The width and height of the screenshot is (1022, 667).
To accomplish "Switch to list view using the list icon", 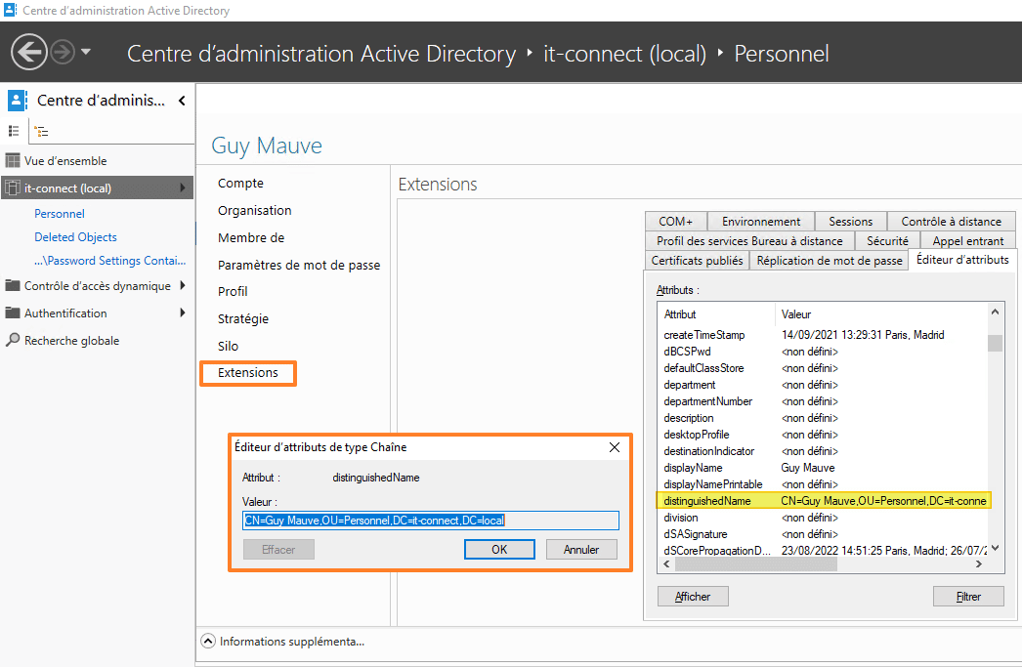I will pos(14,130).
